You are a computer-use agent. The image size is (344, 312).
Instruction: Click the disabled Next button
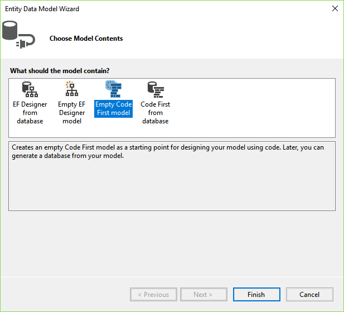tap(204, 295)
